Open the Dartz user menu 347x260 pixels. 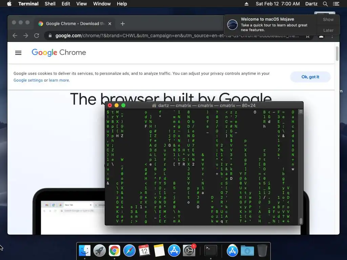pyautogui.click(x=311, y=4)
